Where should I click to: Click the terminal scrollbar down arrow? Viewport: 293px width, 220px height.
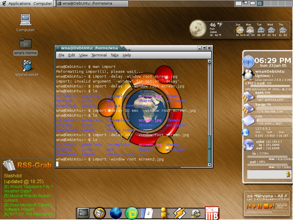[210, 164]
